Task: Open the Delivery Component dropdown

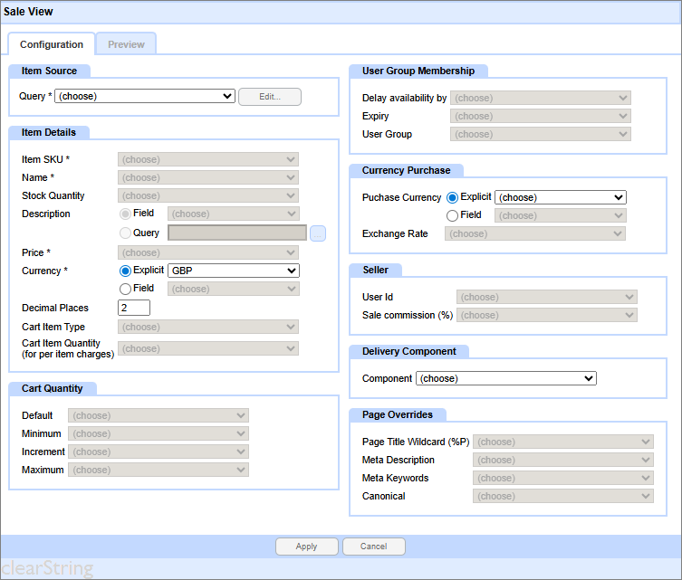Action: coord(505,378)
